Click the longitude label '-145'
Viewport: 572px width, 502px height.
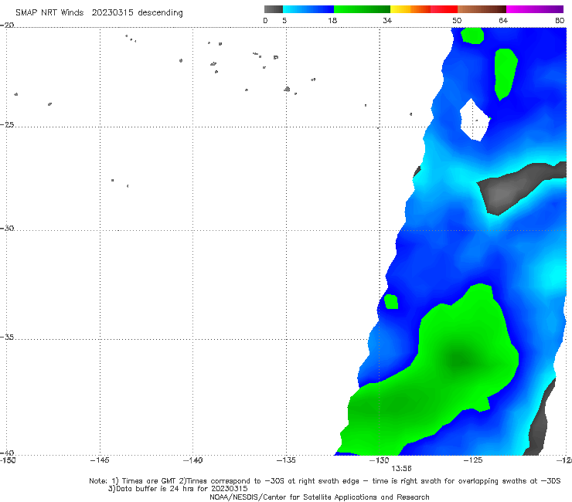click(x=100, y=460)
